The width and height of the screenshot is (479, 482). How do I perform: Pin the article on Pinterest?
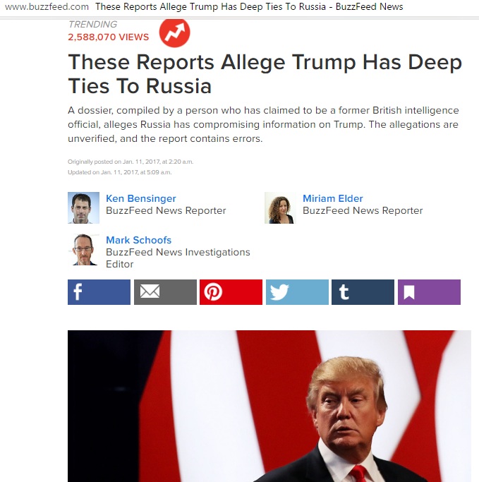click(x=231, y=292)
